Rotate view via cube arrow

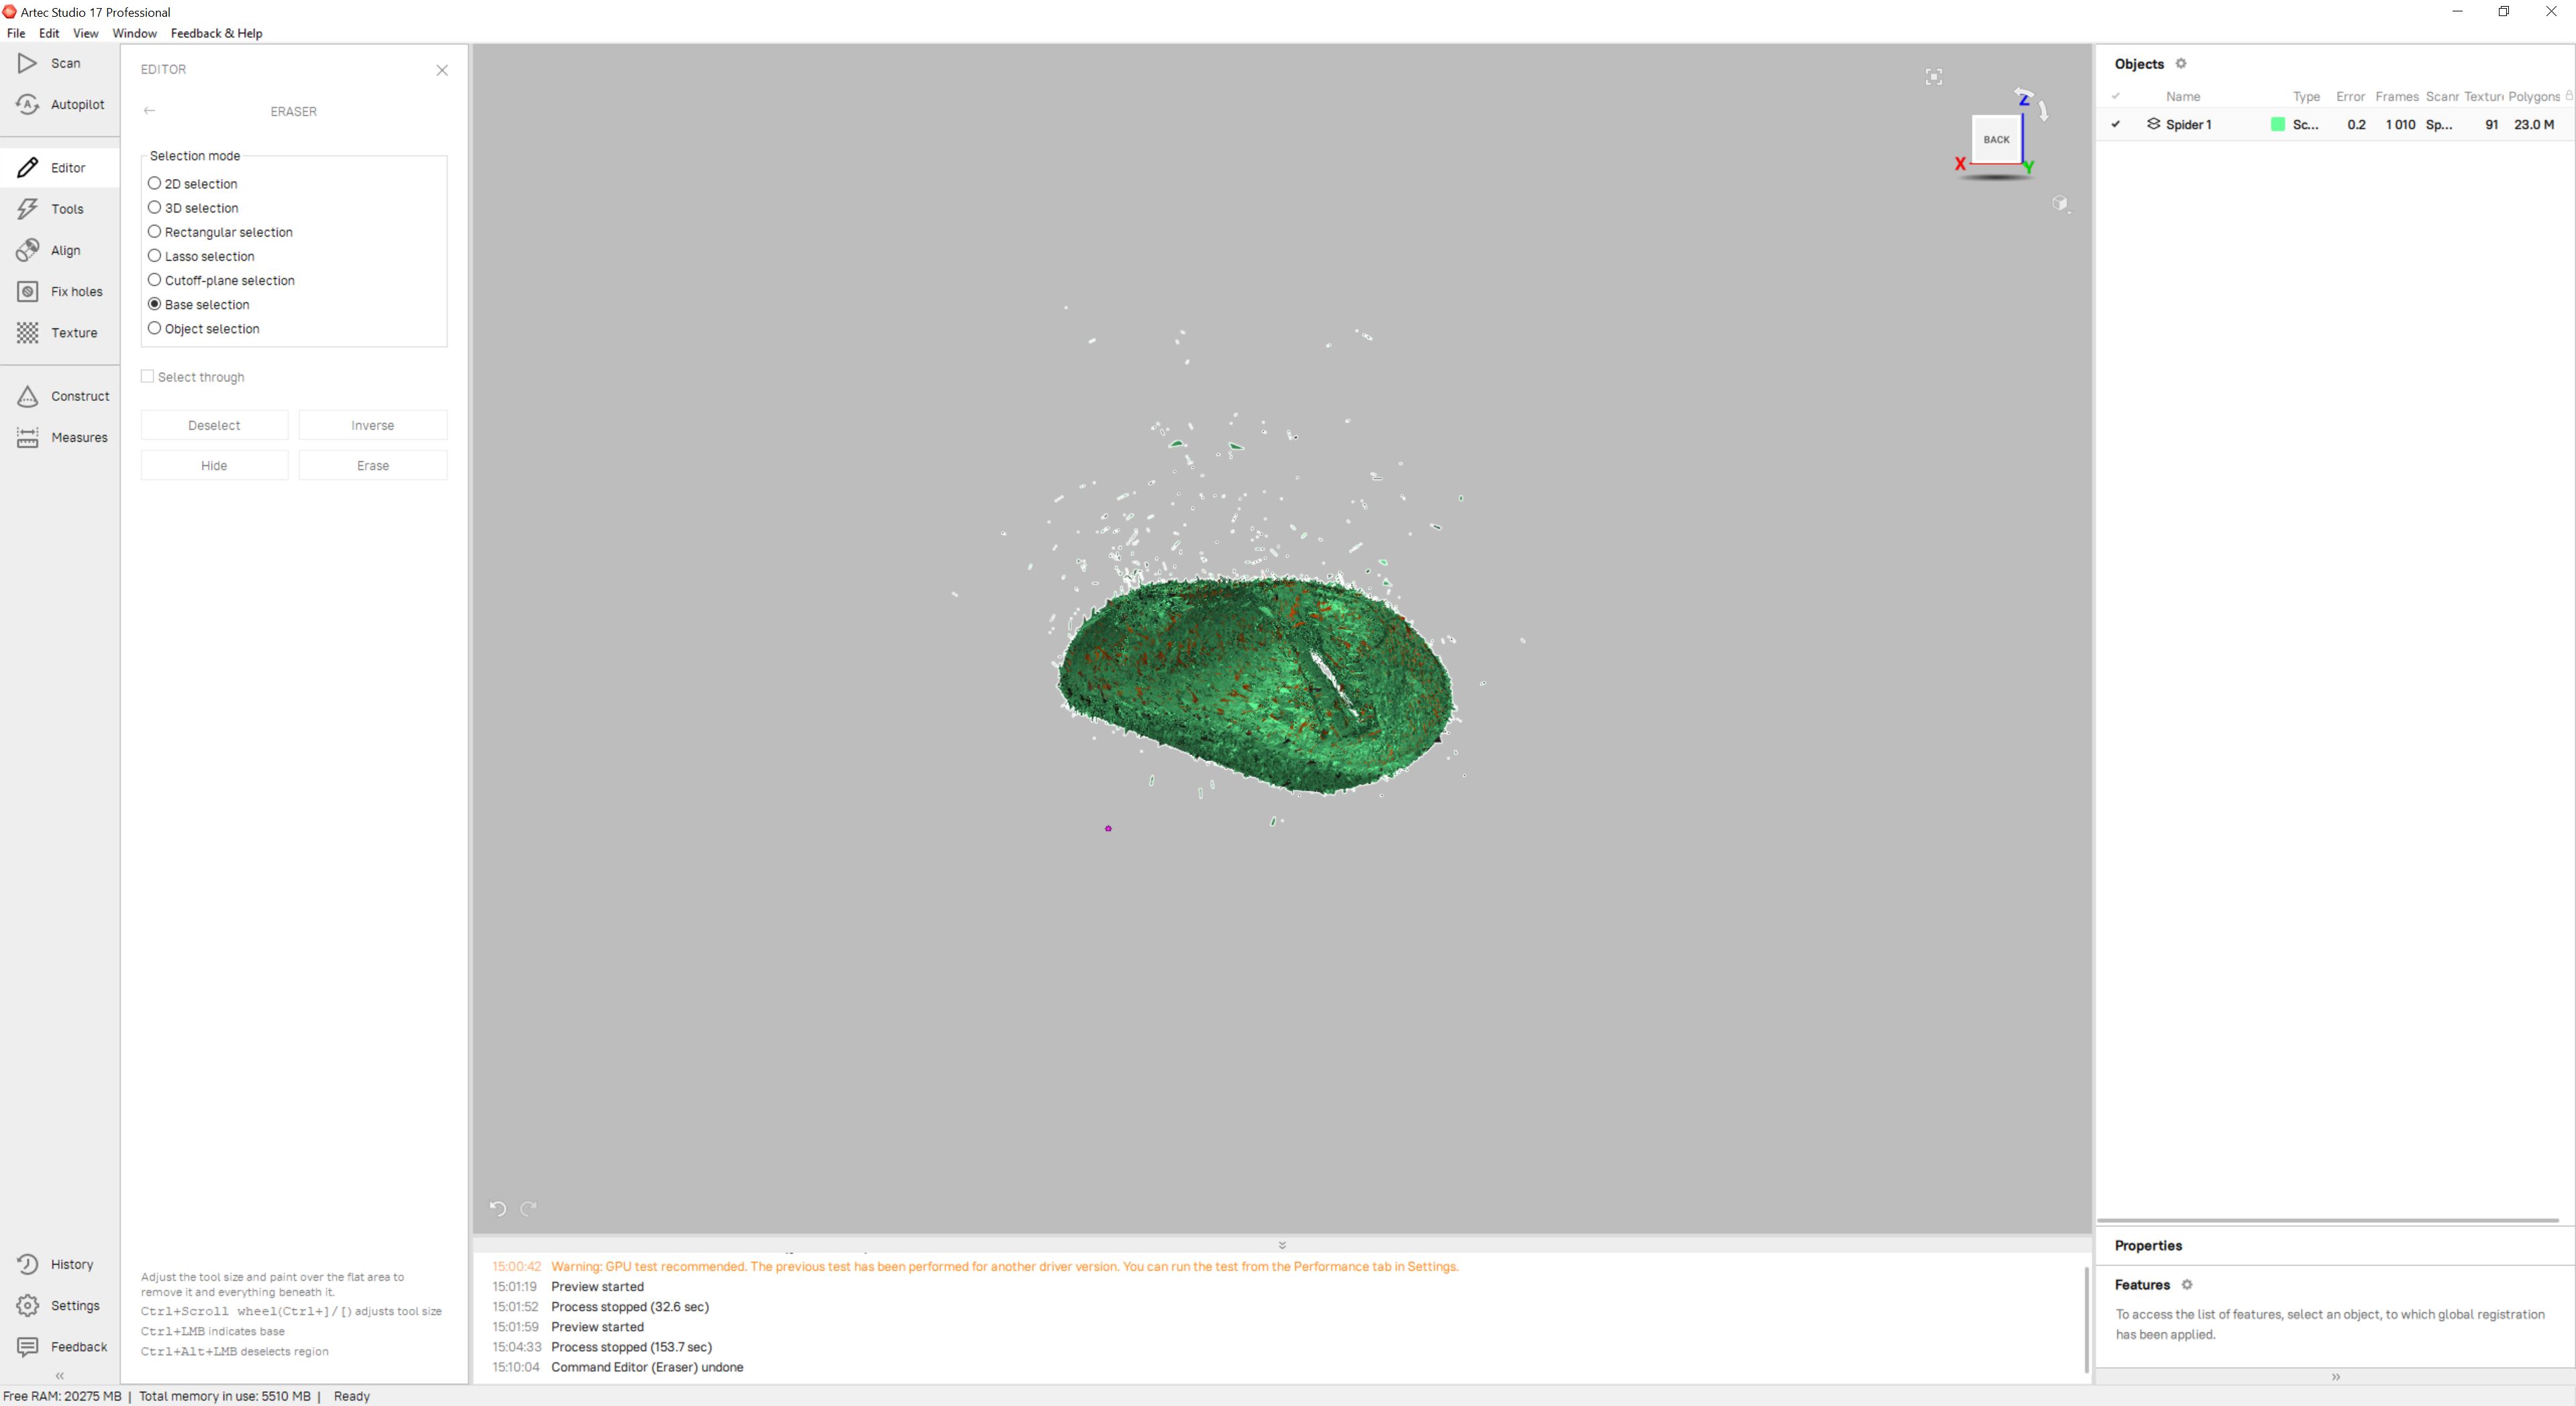(2044, 111)
